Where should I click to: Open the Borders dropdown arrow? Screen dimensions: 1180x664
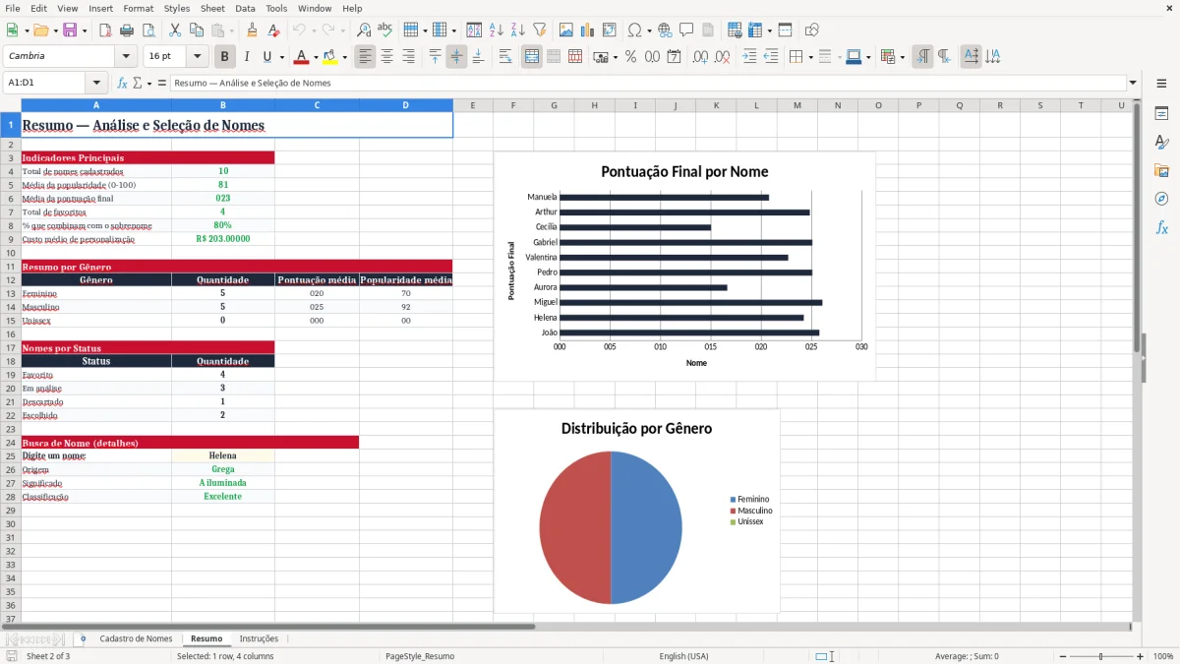click(810, 57)
